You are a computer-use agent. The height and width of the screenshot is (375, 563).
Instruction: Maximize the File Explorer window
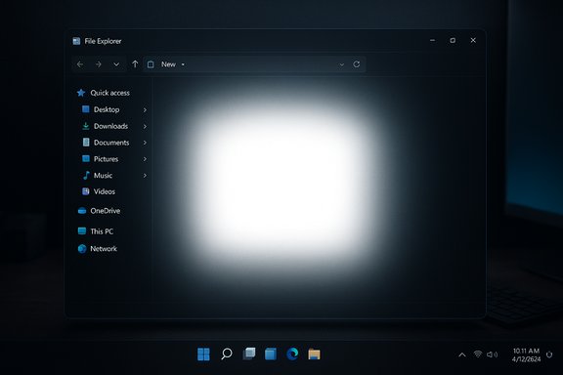pyautogui.click(x=453, y=41)
